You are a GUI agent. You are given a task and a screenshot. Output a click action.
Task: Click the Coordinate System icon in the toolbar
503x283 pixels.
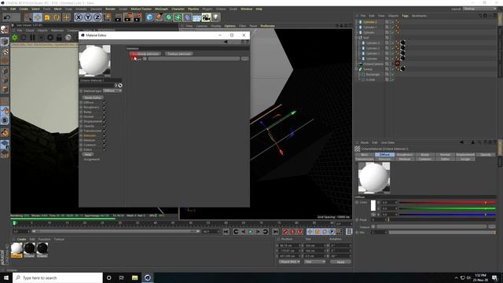click(x=107, y=17)
